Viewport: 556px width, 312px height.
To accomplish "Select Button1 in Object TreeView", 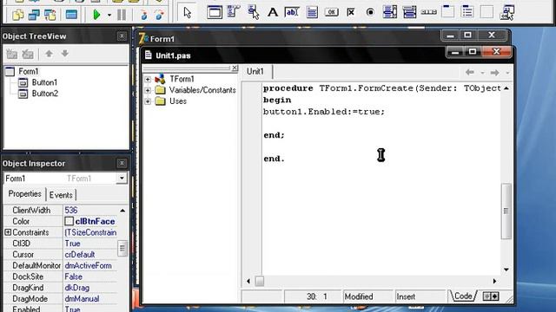I will tap(44, 82).
